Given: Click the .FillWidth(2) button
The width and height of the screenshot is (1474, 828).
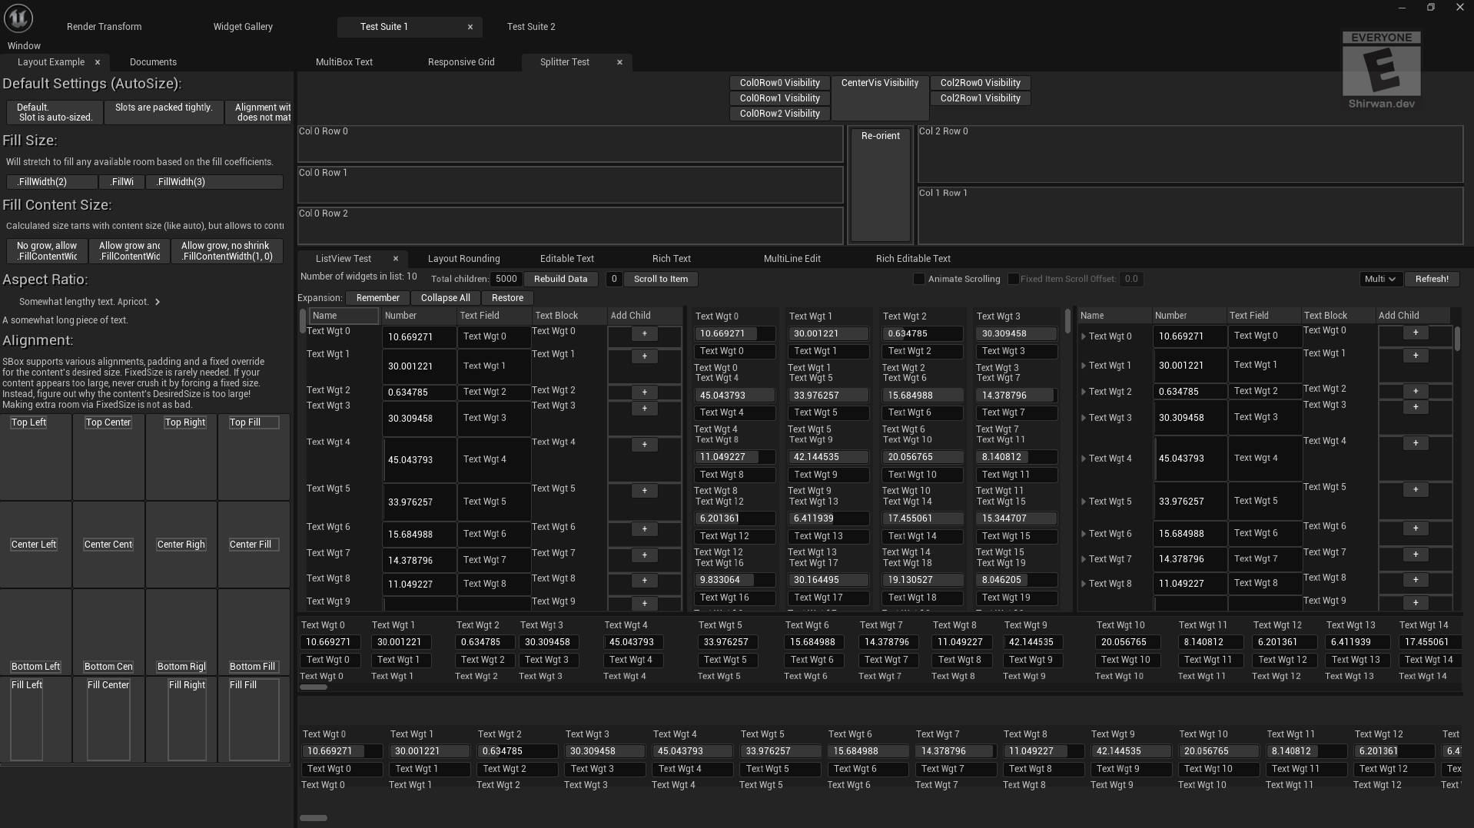Looking at the screenshot, I should click(x=51, y=182).
